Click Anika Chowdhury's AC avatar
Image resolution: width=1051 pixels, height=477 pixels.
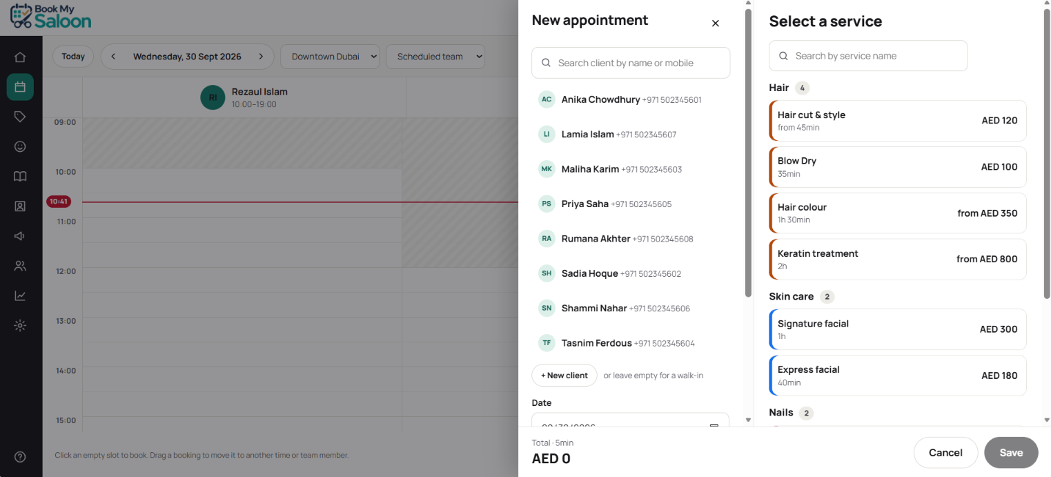click(547, 99)
